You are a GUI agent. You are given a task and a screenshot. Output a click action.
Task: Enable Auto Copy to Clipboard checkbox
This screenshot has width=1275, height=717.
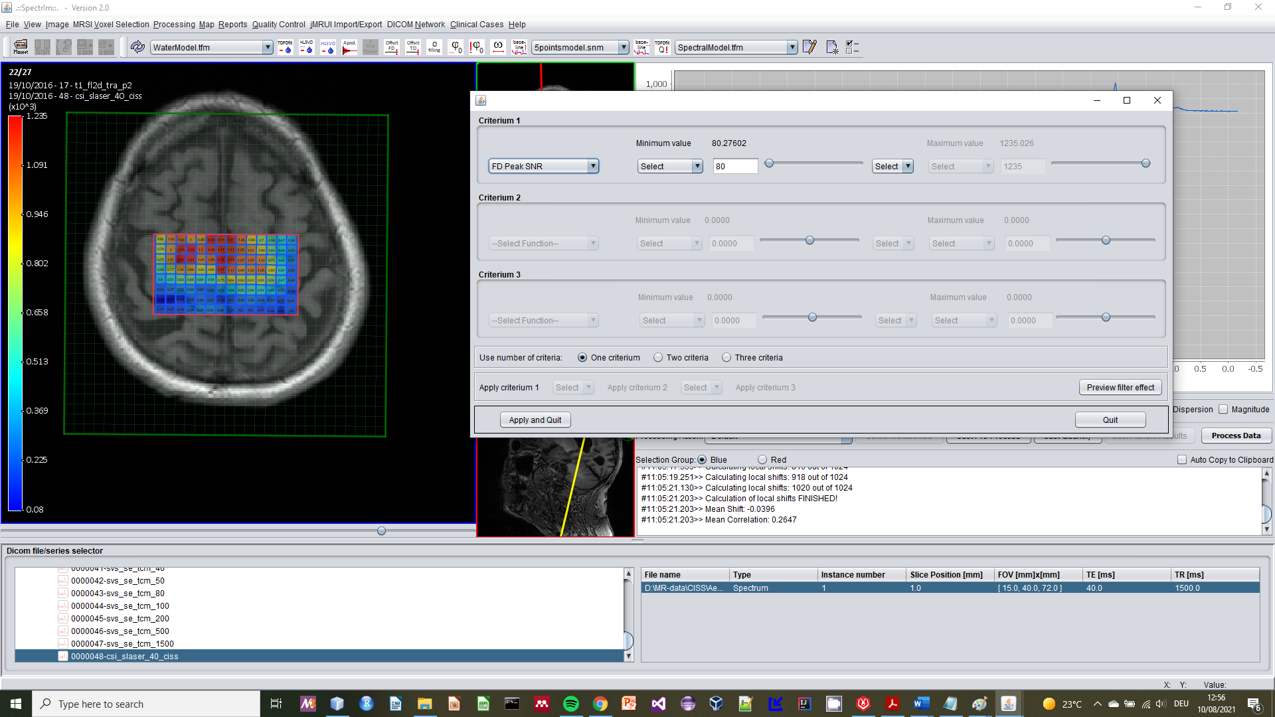click(1182, 459)
